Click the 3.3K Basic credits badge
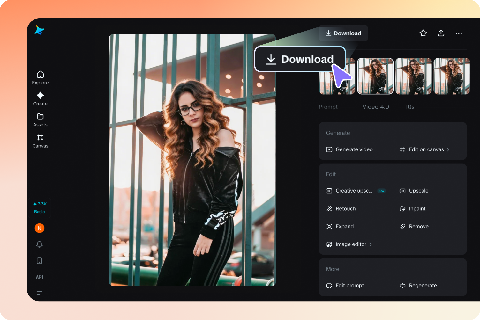Image resolution: width=480 pixels, height=320 pixels. (39, 208)
